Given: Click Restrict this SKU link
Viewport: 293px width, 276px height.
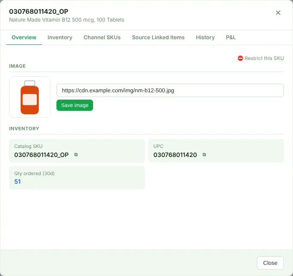Looking at the screenshot, I should [x=264, y=58].
